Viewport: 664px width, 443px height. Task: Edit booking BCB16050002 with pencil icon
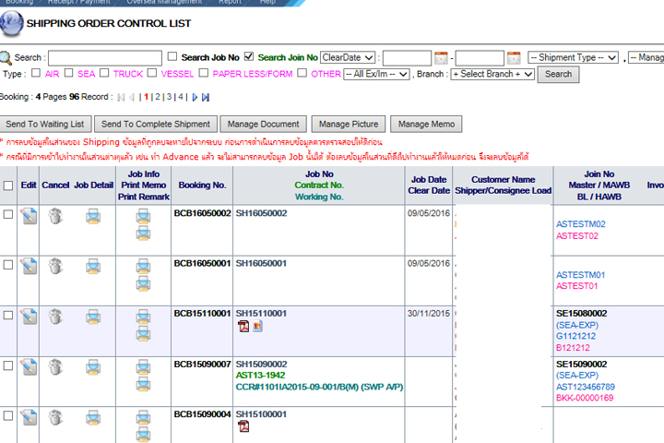pyautogui.click(x=29, y=216)
